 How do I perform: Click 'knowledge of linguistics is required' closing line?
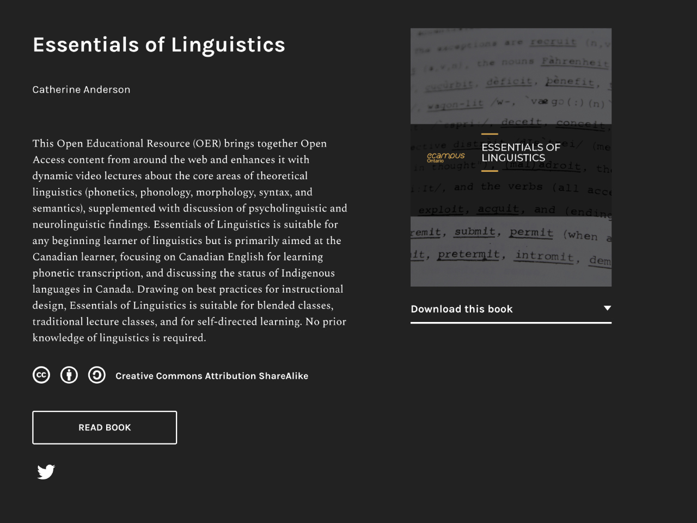pyautogui.click(x=119, y=338)
